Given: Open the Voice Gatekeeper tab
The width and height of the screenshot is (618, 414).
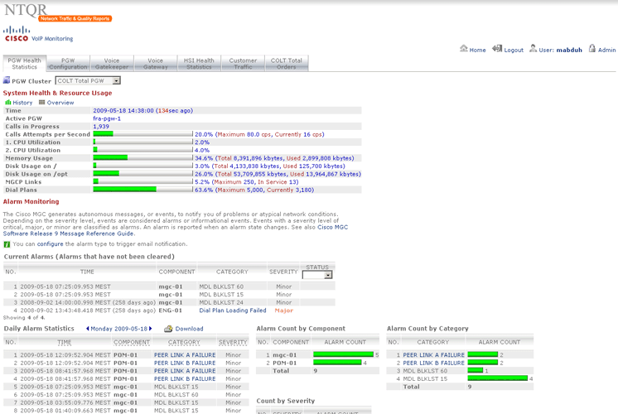Looking at the screenshot, I should [x=111, y=64].
